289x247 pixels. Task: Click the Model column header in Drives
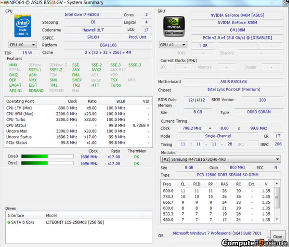93,216
